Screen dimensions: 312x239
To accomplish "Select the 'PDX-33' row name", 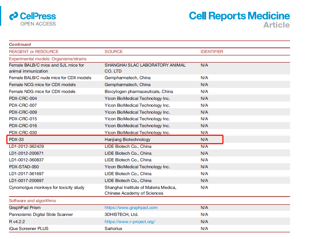I will click(16, 139).
